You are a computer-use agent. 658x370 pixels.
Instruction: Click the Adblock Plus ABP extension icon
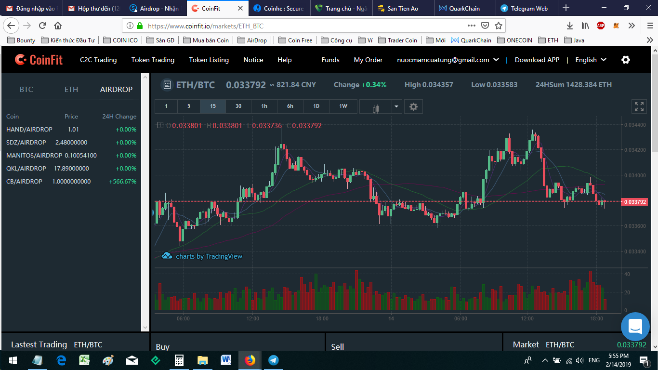click(601, 26)
